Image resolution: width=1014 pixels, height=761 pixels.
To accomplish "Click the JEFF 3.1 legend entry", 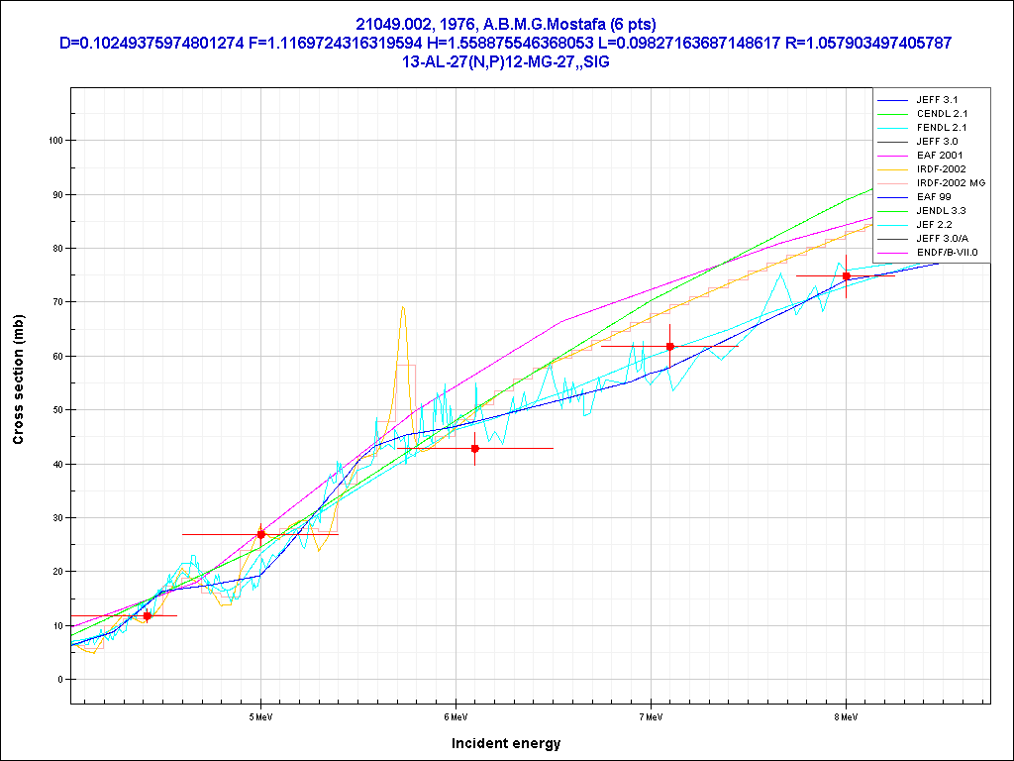I will [937, 100].
